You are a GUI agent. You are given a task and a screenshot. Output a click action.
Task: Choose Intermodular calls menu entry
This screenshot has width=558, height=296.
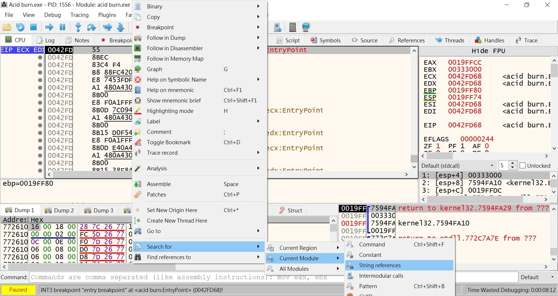click(x=381, y=276)
